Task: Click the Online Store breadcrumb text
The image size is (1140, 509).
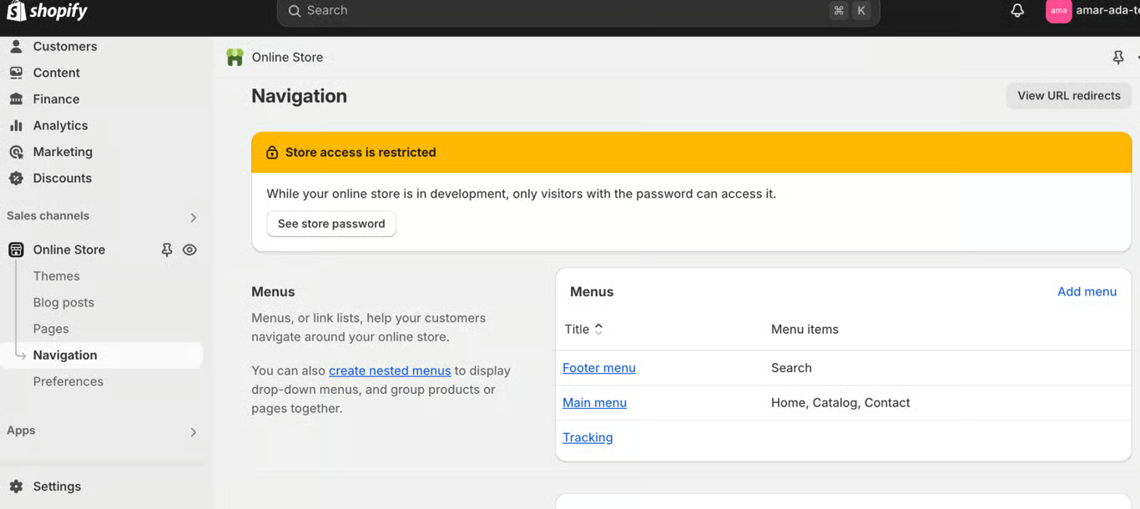Action: [287, 58]
